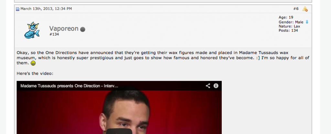The height and width of the screenshot is (134, 331).
Task: Click the "Age: 19" profile field
Action: tap(286, 17)
